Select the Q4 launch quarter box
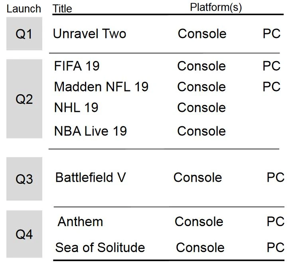Image resolution: width=290 pixels, height=264 pixels. tap(24, 234)
